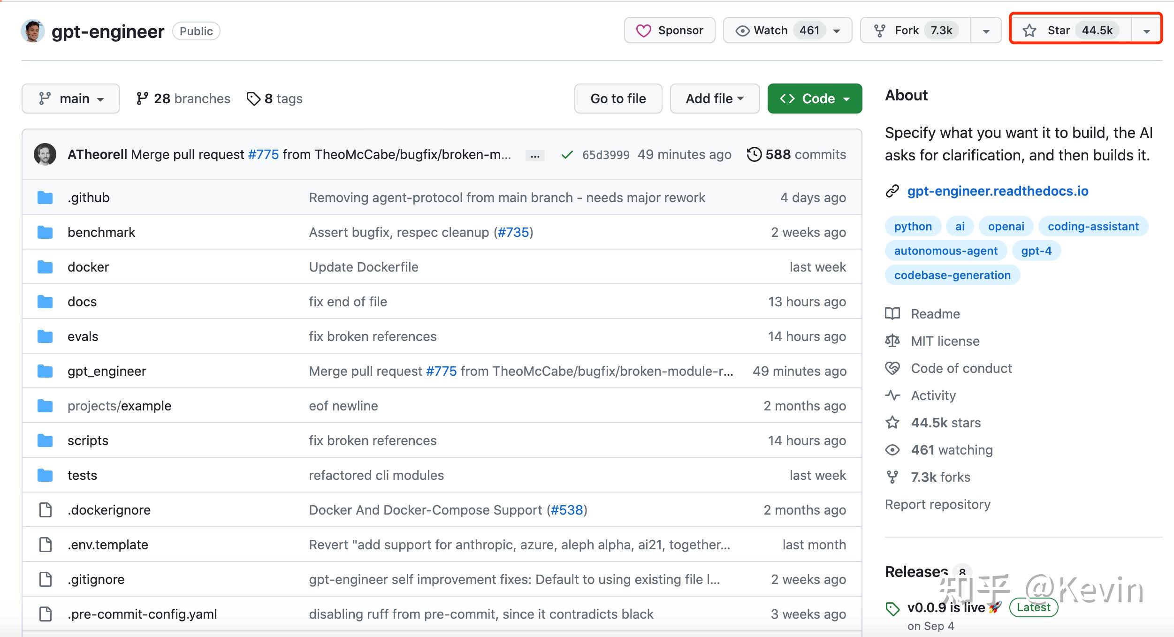Click the ATheorell commit author avatar
Viewport: 1174px width, 637px height.
click(45, 154)
